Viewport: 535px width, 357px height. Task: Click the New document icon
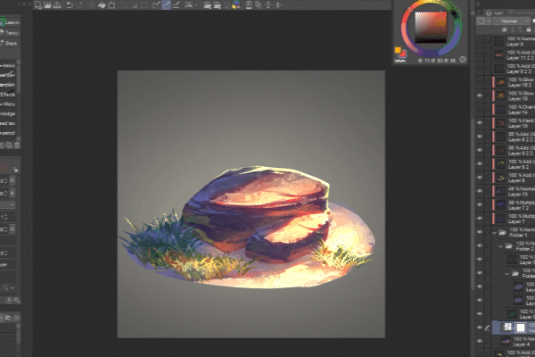pos(38,4)
